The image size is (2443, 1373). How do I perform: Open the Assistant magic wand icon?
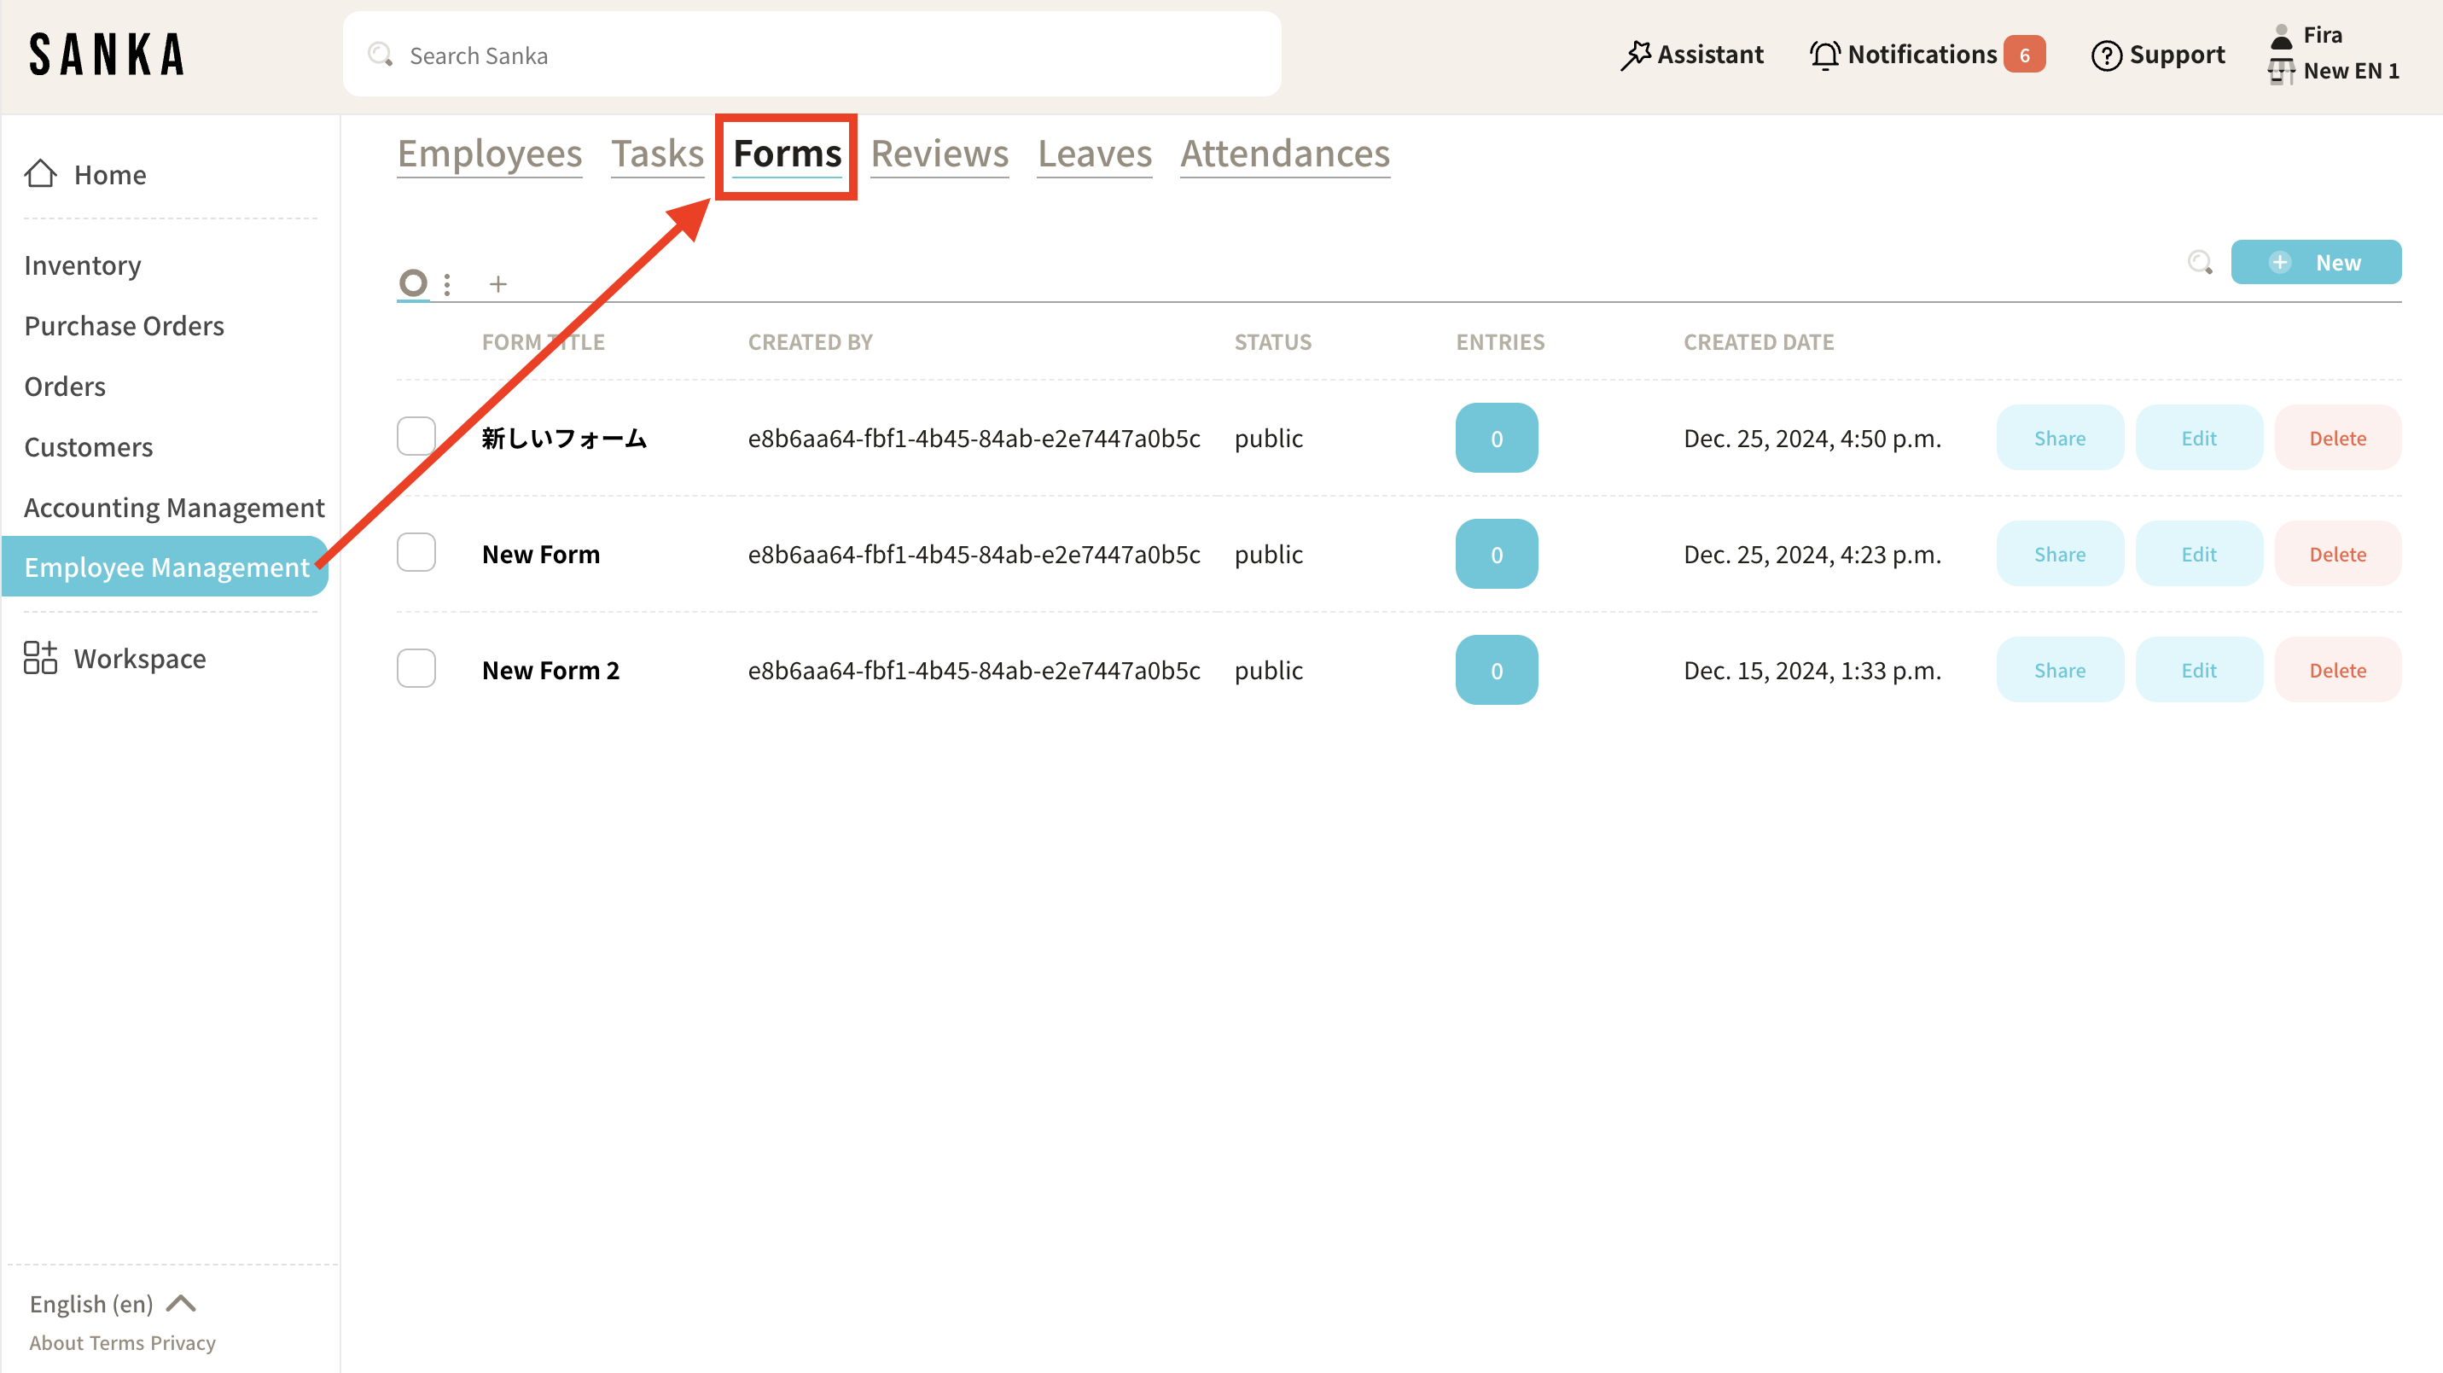pyautogui.click(x=1636, y=55)
